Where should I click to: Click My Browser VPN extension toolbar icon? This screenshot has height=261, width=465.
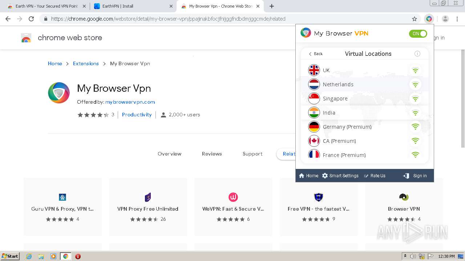point(429,19)
